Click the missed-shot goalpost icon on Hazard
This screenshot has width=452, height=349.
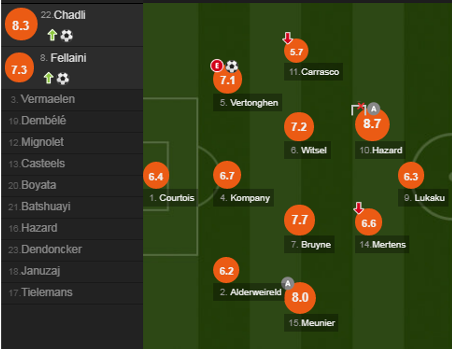(x=357, y=109)
